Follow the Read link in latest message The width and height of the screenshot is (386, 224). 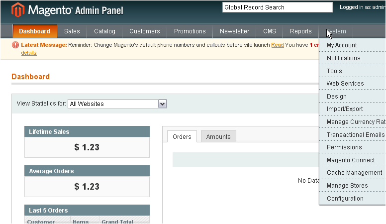tap(277, 45)
